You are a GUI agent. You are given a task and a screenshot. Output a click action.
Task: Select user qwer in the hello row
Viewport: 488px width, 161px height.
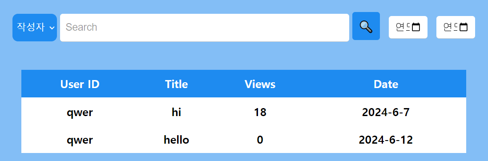80,140
